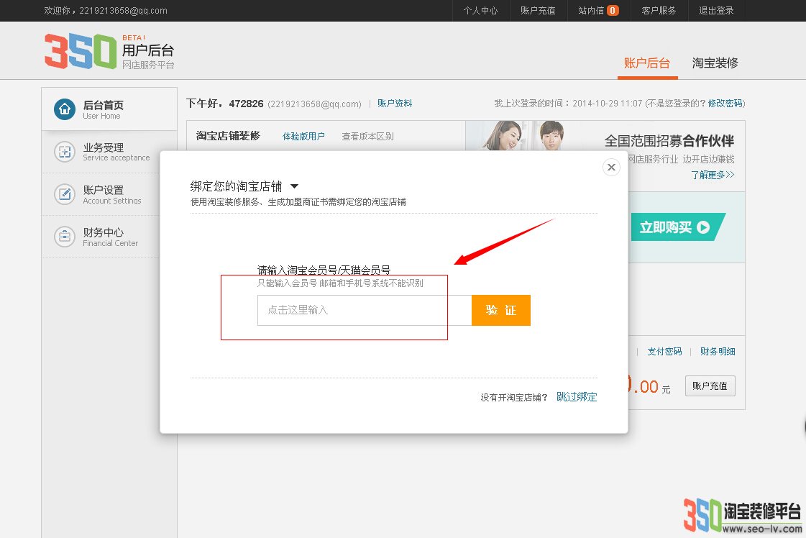Open the 账户资料 link
806x538 pixels.
click(395, 104)
